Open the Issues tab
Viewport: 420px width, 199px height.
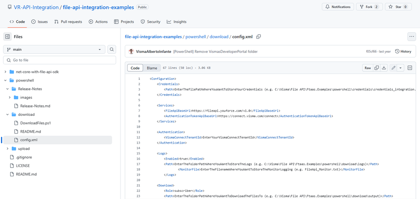(40, 22)
